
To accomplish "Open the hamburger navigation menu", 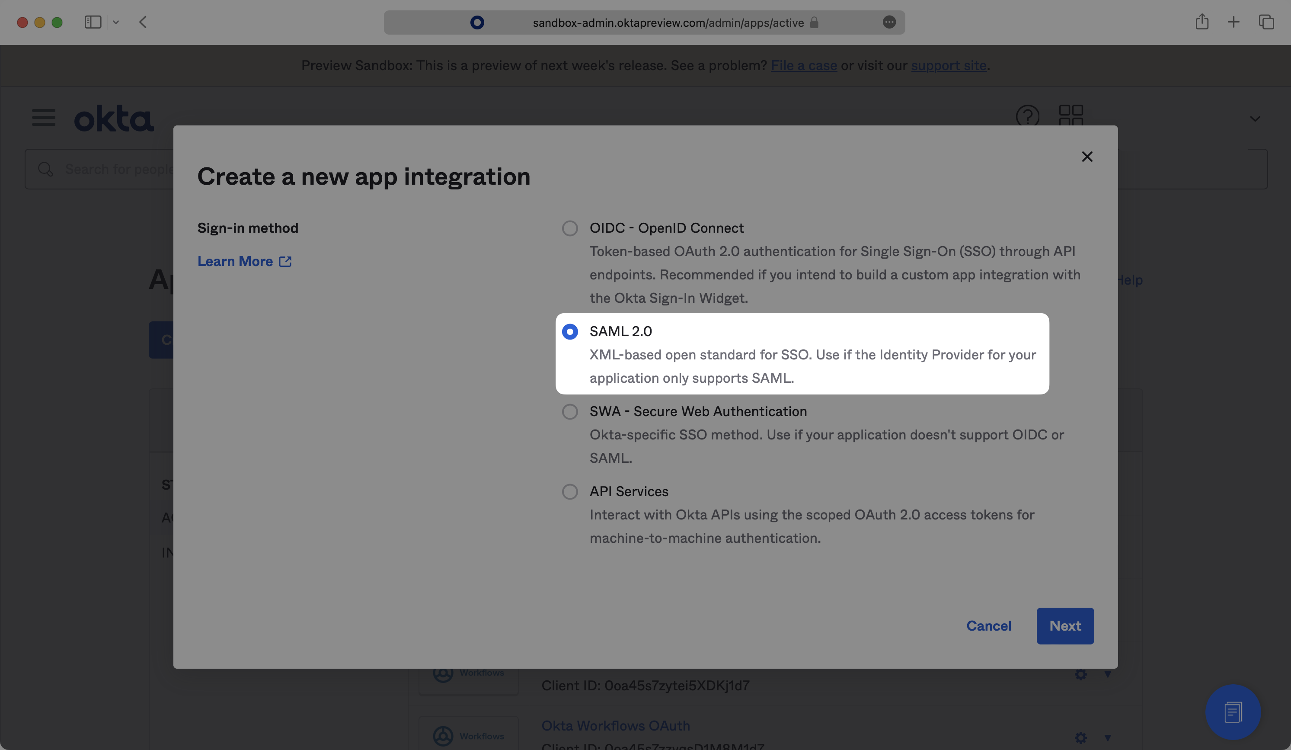I will [43, 117].
